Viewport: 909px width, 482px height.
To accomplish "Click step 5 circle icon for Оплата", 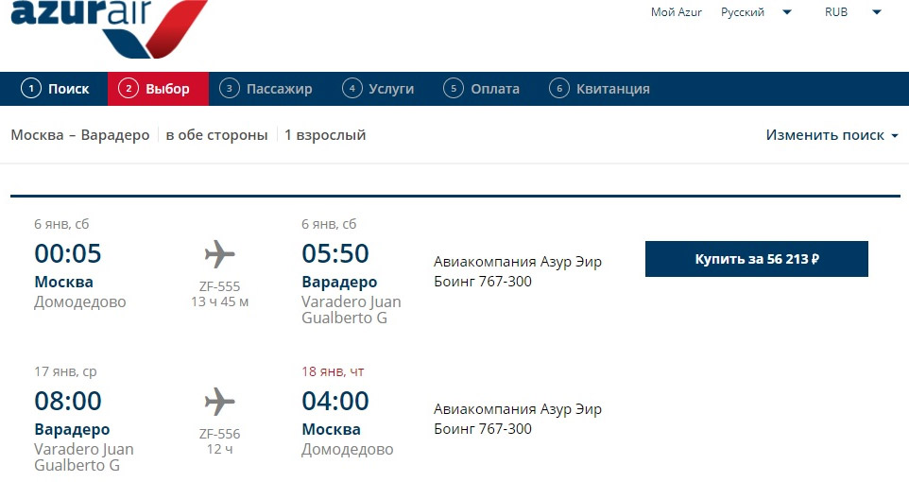I will pos(454,89).
